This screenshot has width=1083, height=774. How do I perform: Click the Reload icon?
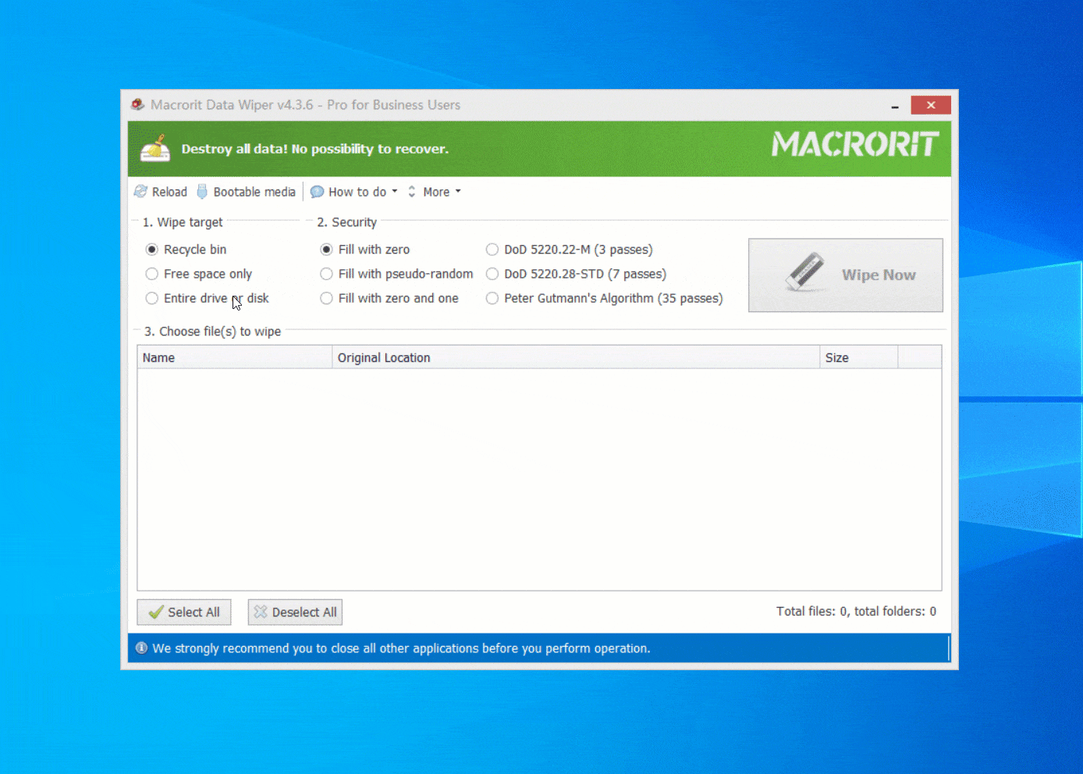click(x=140, y=191)
